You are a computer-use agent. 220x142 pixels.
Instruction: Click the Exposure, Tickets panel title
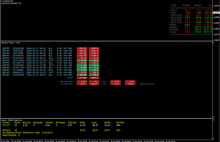[11, 43]
